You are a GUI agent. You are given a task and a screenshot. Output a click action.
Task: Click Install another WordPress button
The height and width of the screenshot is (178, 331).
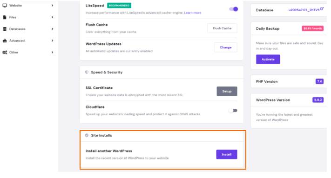tap(227, 154)
